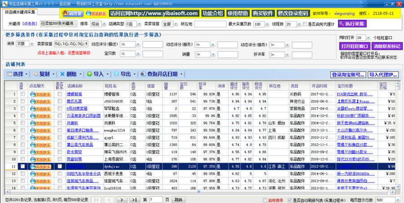Screen dimensions: 404x203
Task: Click the 导入代理IP button
Action: pyautogui.click(x=383, y=75)
